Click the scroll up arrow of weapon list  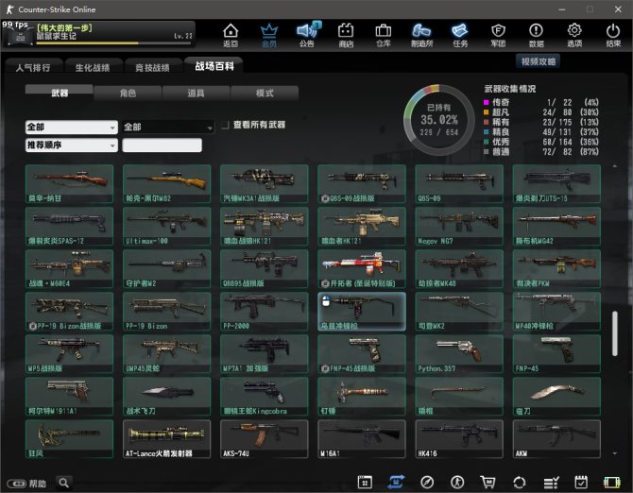click(x=614, y=166)
